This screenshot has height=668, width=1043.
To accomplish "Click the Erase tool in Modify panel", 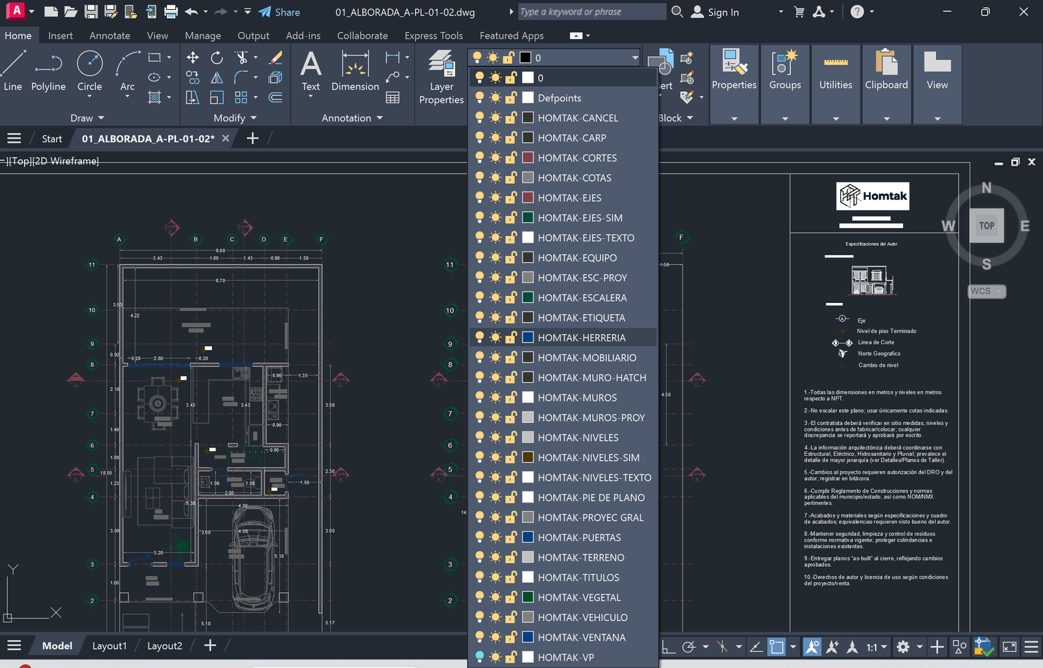I will point(276,57).
